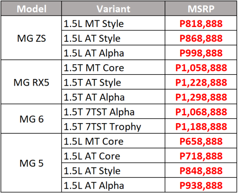Click the MSRP column header
This screenshot has width=238, height=194.
click(201, 9)
